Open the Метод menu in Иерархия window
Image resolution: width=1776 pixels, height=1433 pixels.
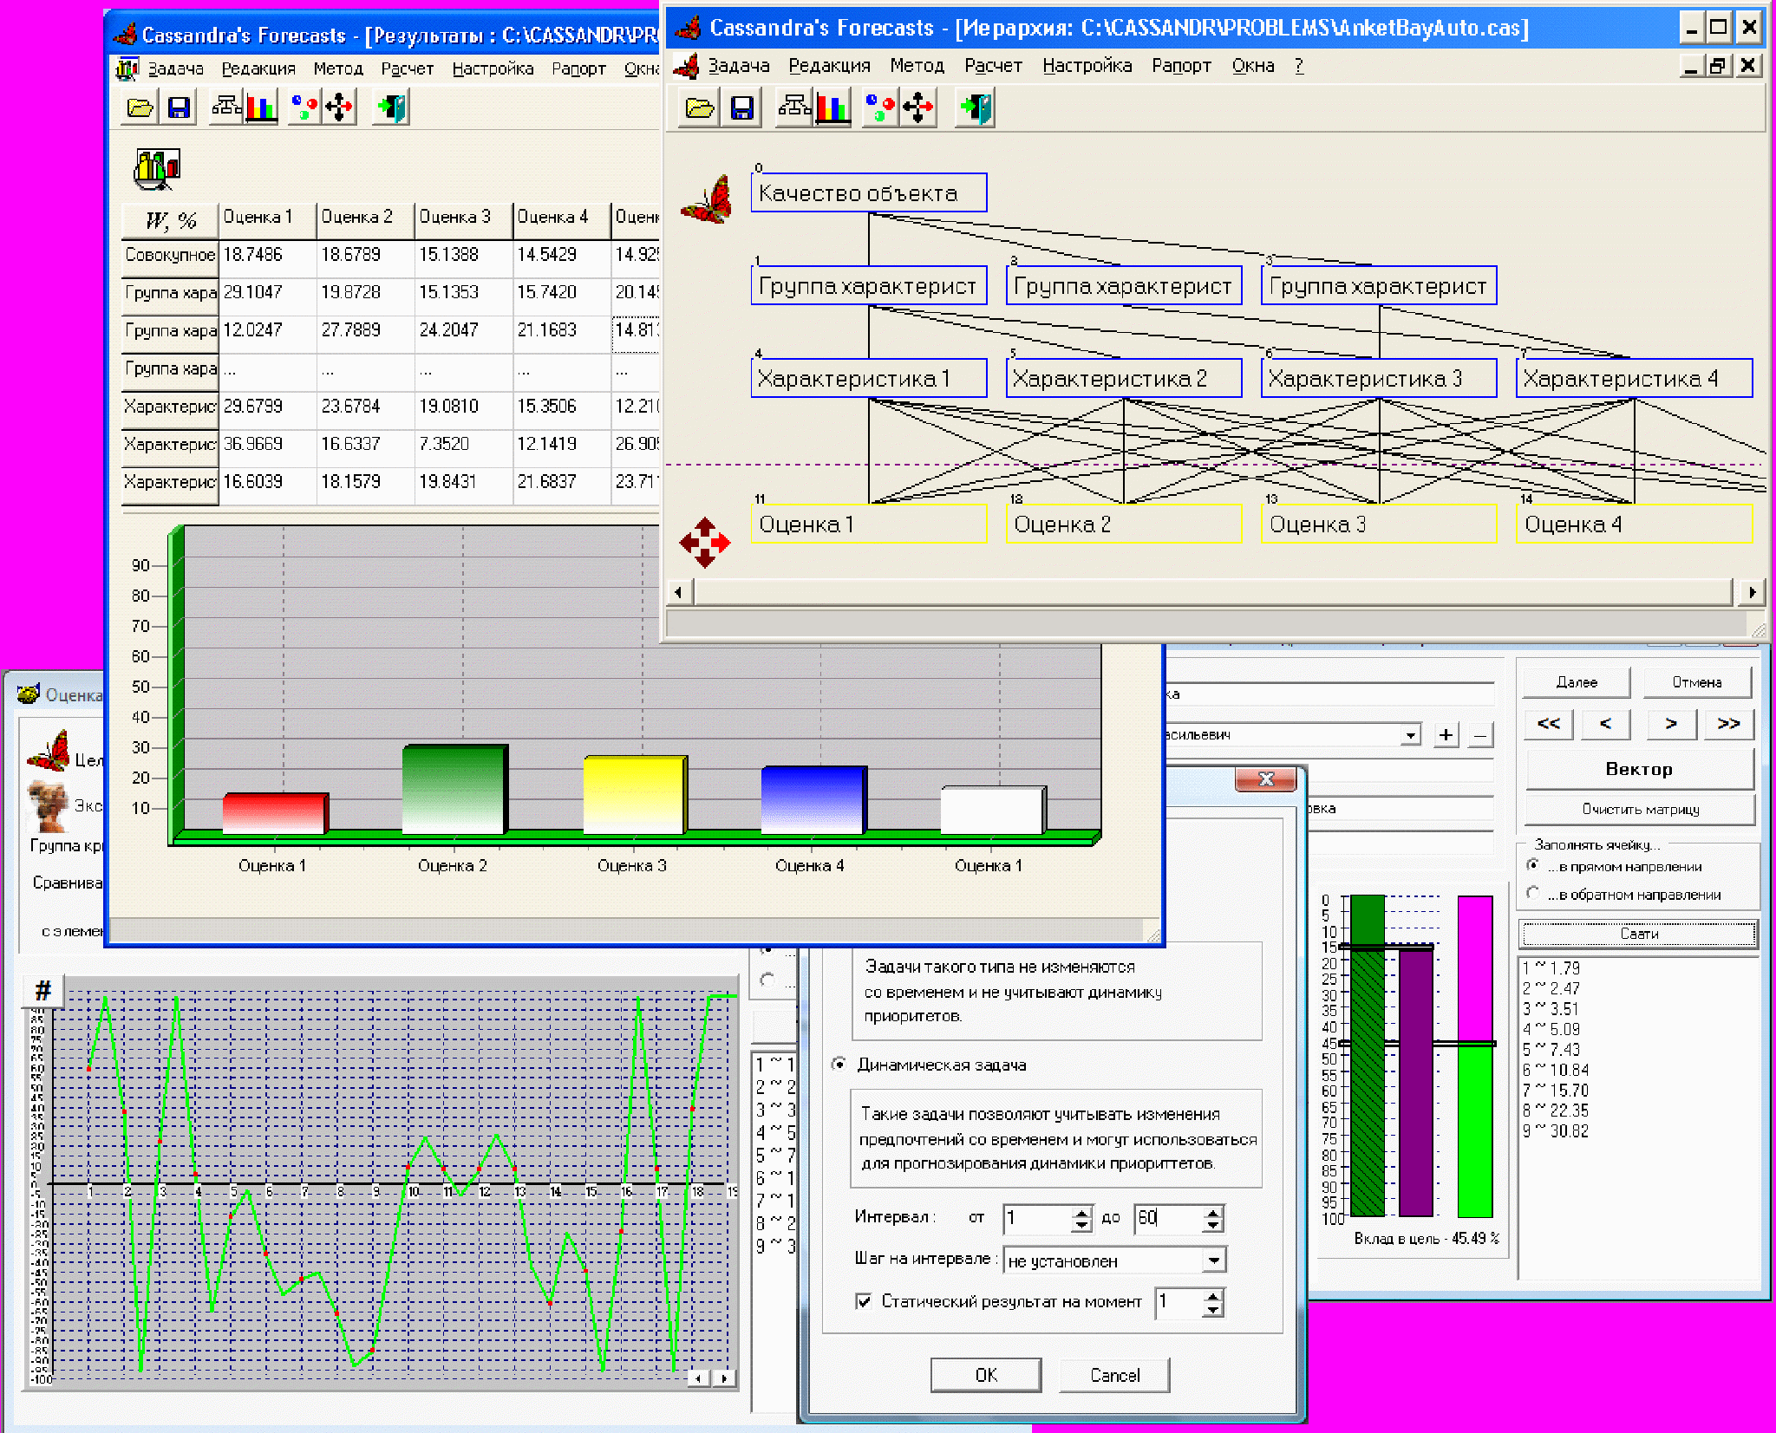(917, 66)
